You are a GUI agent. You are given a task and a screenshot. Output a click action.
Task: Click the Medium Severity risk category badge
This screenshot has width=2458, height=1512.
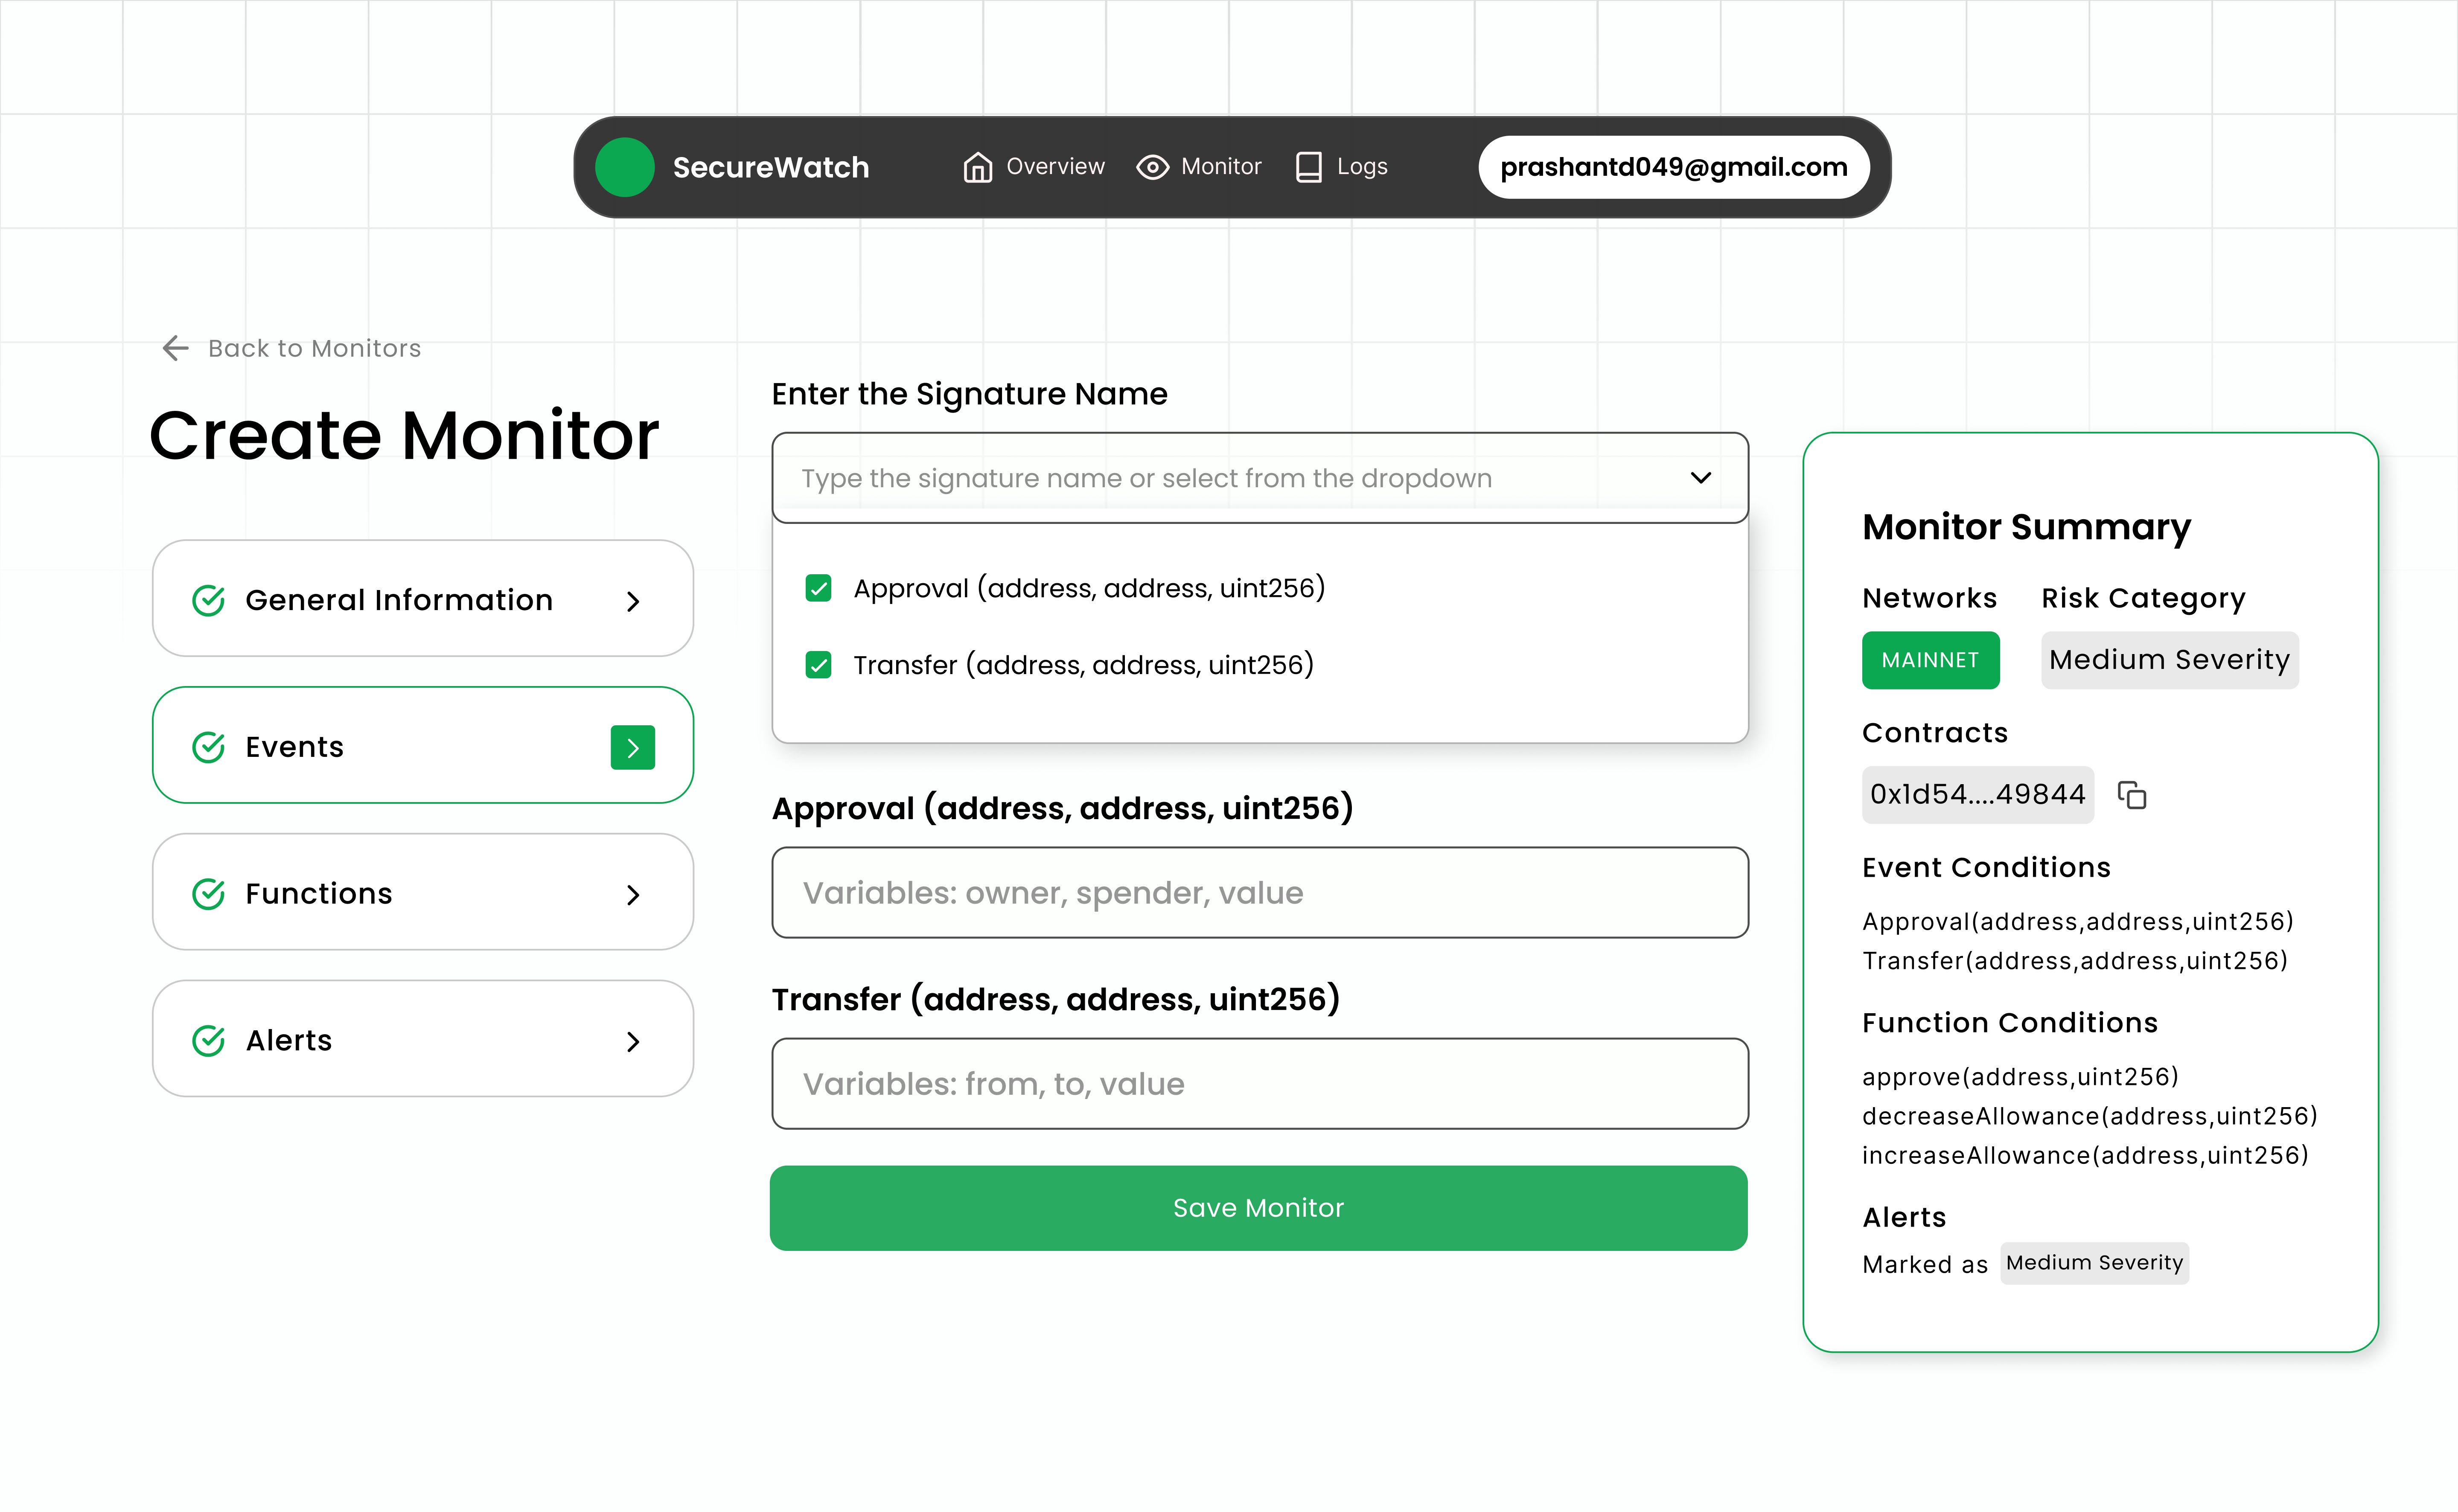pos(2169,660)
